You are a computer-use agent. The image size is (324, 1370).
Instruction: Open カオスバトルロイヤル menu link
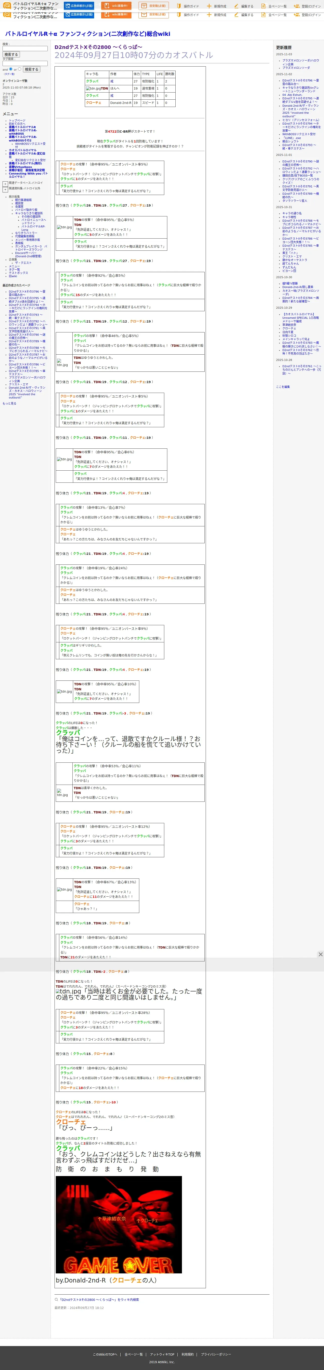point(22,150)
